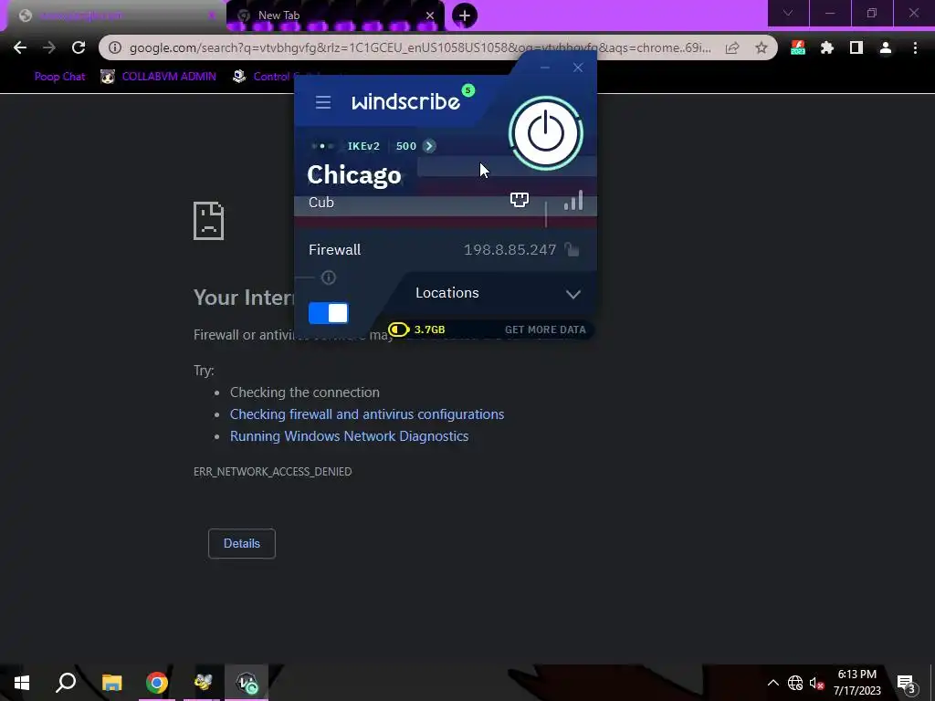Click the firewall info icon
This screenshot has width=935, height=701.
tap(329, 277)
